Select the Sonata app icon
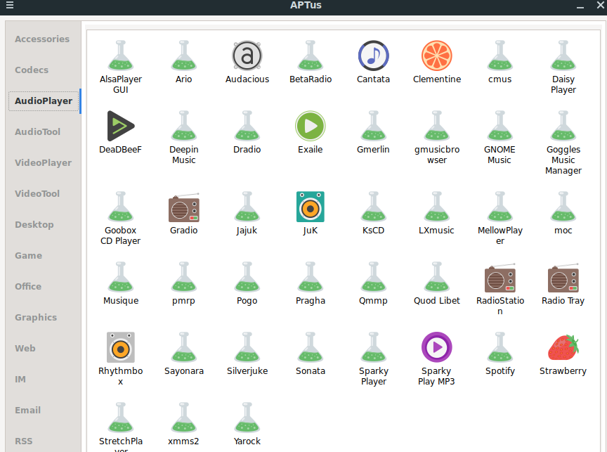Image resolution: width=607 pixels, height=452 pixels. pyautogui.click(x=310, y=347)
